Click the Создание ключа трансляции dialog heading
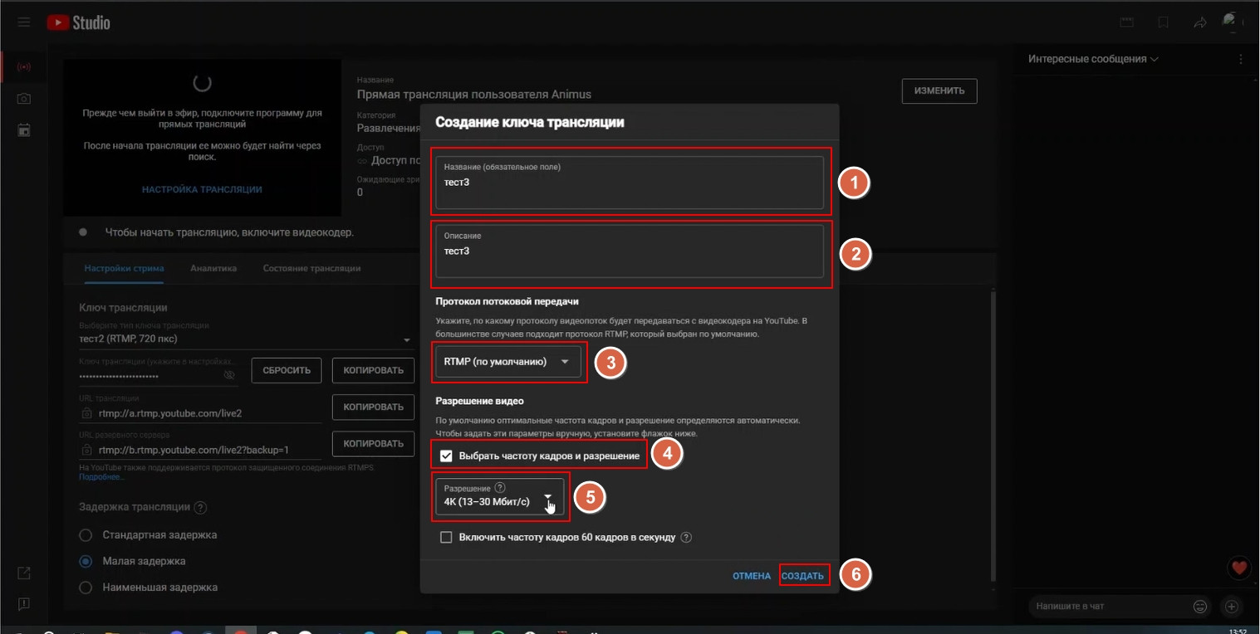The height and width of the screenshot is (634, 1260). pos(530,122)
